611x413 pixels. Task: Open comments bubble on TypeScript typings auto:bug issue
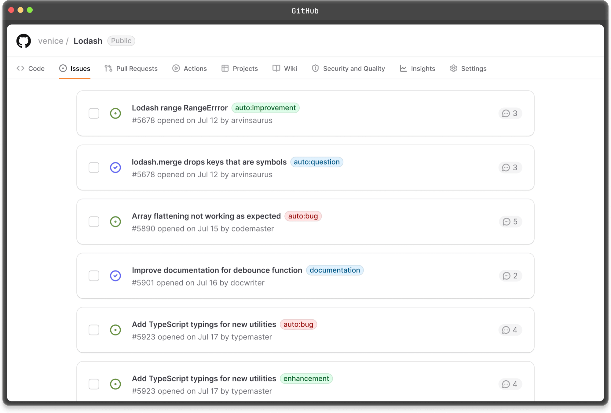(x=510, y=330)
